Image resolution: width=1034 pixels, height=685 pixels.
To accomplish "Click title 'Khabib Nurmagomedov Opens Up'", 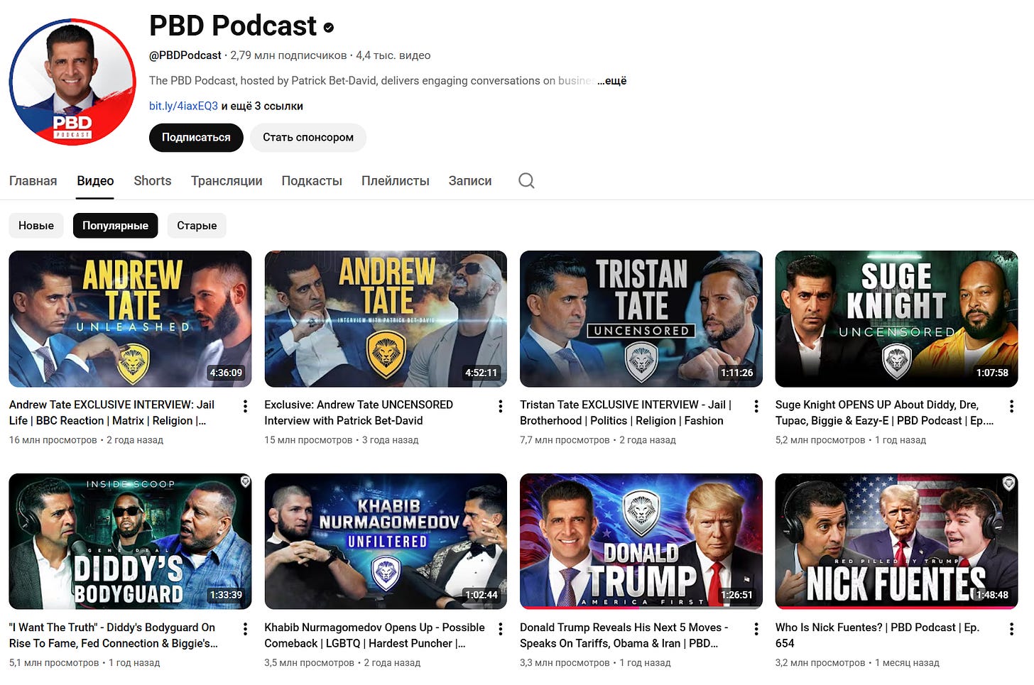I will pos(374,635).
